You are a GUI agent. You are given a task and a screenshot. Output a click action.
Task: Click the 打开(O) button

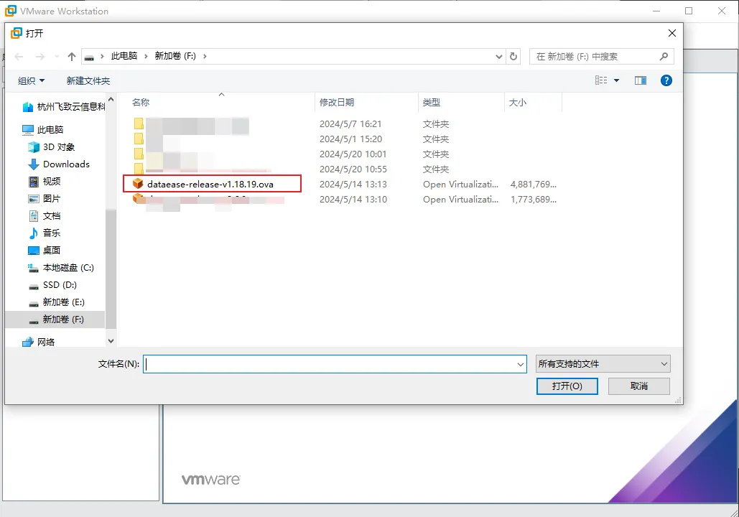[567, 386]
